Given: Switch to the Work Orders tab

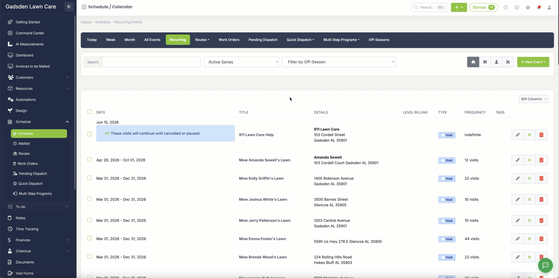Looking at the screenshot, I should click(229, 40).
